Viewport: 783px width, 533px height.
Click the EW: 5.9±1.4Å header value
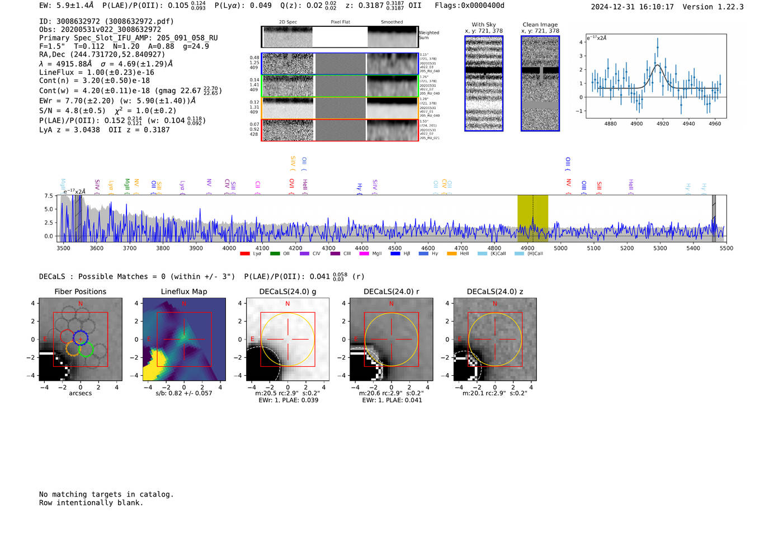coord(67,6)
